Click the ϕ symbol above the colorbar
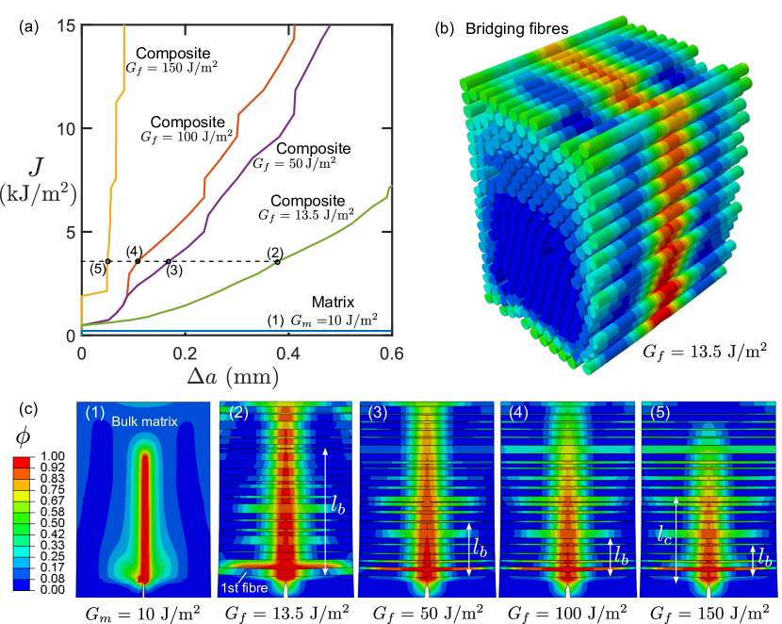Image resolution: width=782 pixels, height=624 pixels. (x=23, y=437)
